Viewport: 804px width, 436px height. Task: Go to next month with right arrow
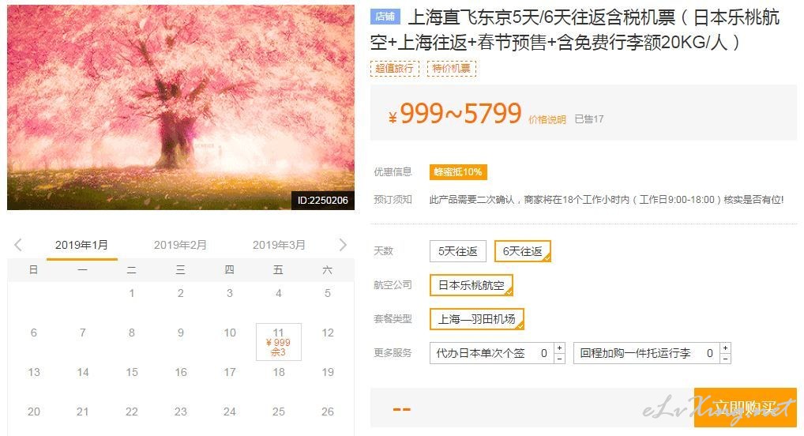[x=343, y=245]
